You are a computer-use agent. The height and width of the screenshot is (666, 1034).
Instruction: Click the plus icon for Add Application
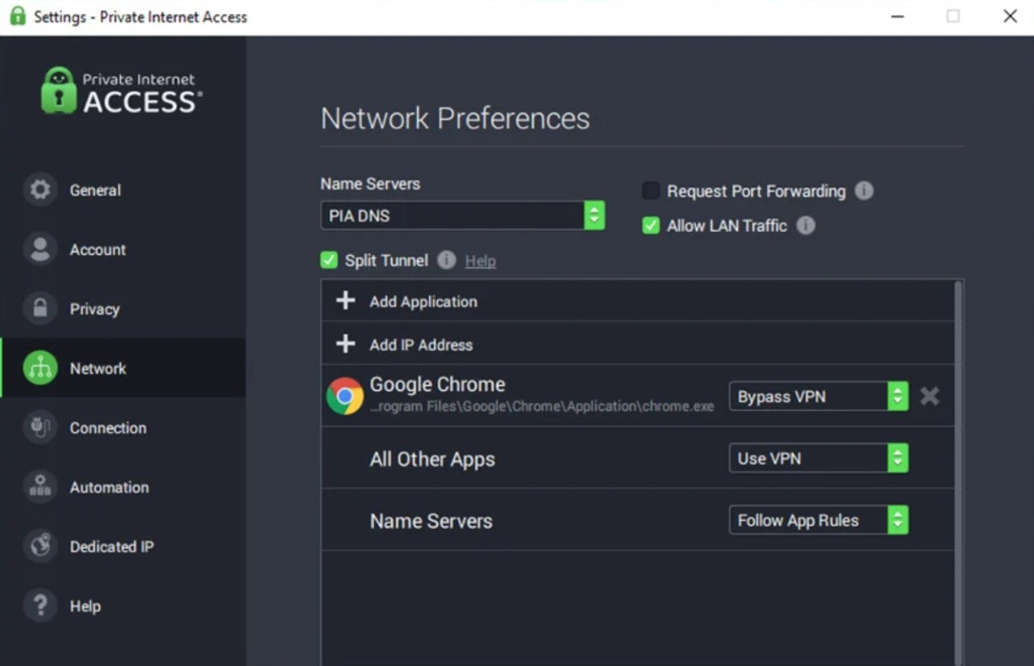click(x=346, y=301)
